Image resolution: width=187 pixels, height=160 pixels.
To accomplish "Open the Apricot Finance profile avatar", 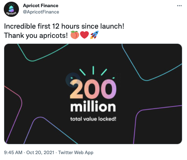I will (x=11, y=9).
